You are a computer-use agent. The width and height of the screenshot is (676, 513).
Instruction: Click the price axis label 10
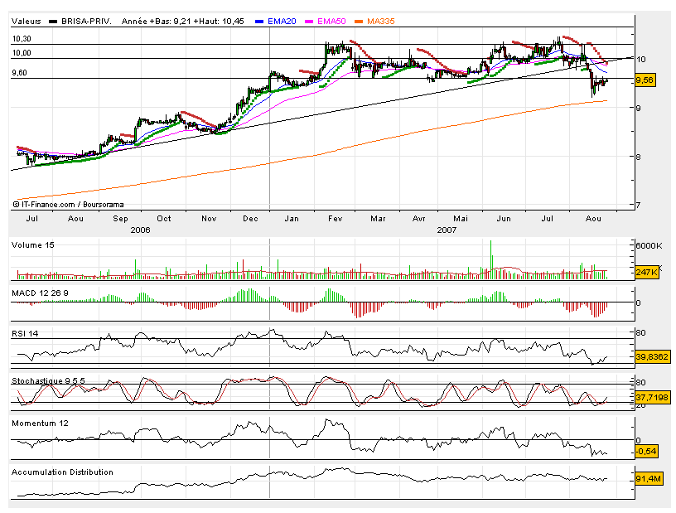click(x=641, y=60)
